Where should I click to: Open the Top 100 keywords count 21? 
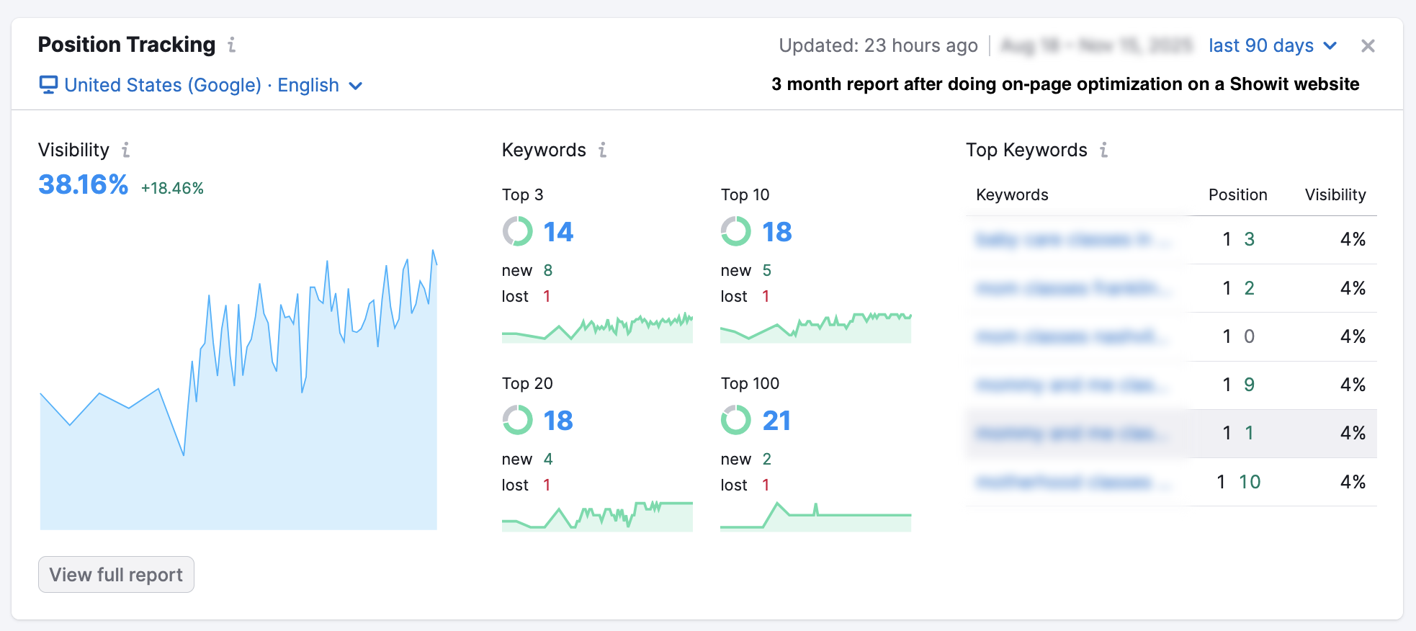point(776,421)
